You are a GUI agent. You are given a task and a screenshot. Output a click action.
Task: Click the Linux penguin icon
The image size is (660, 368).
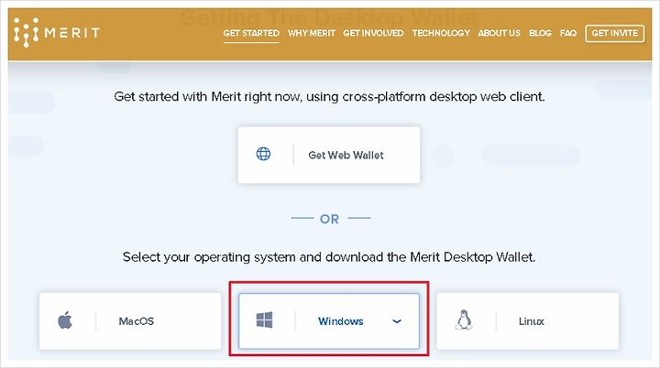(464, 320)
